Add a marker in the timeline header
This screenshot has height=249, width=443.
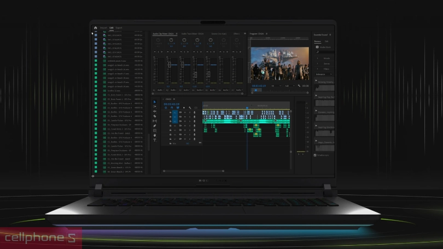pyautogui.click(x=184, y=108)
